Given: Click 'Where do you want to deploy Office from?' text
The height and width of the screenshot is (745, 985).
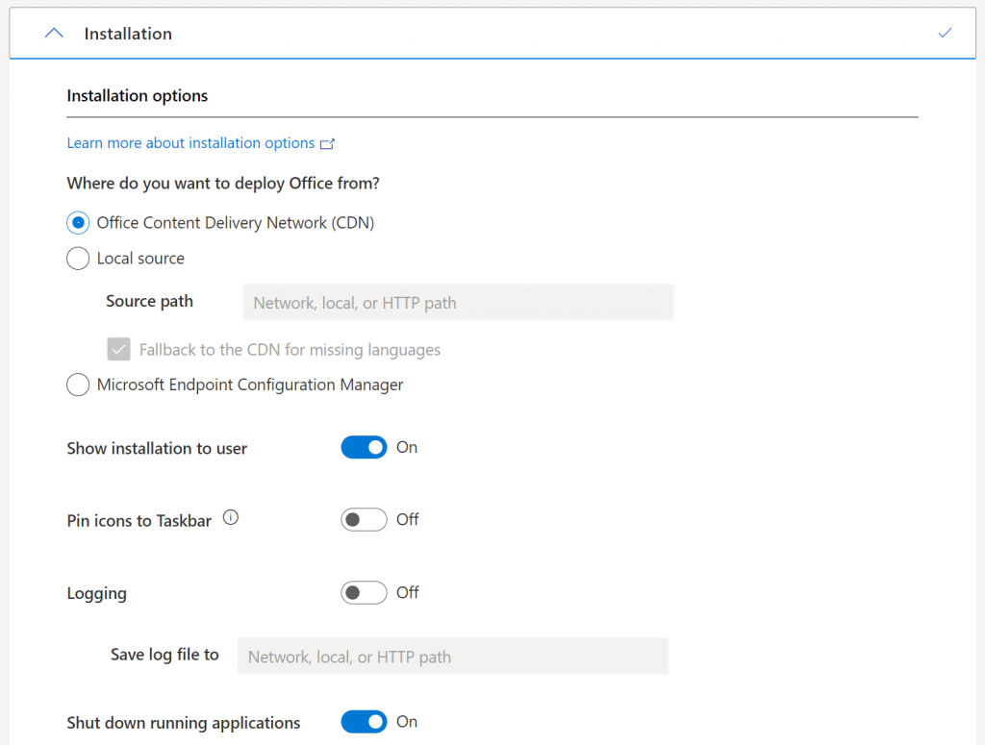Looking at the screenshot, I should 223,184.
